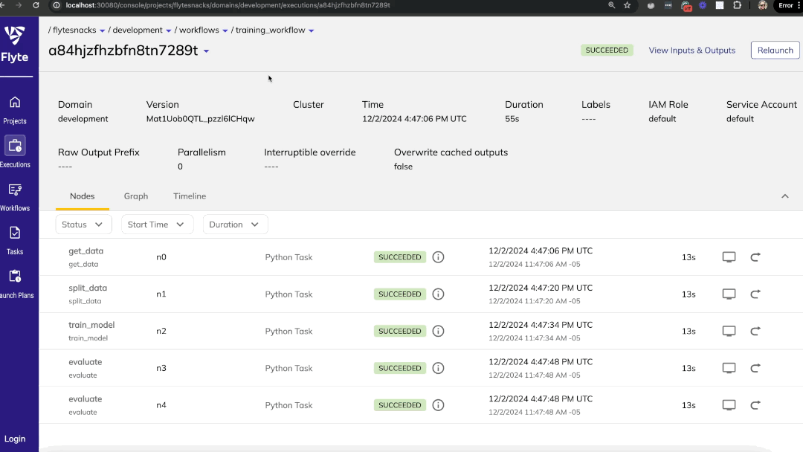Open the flytesnacks project dropdown
The width and height of the screenshot is (803, 452).
point(103,30)
